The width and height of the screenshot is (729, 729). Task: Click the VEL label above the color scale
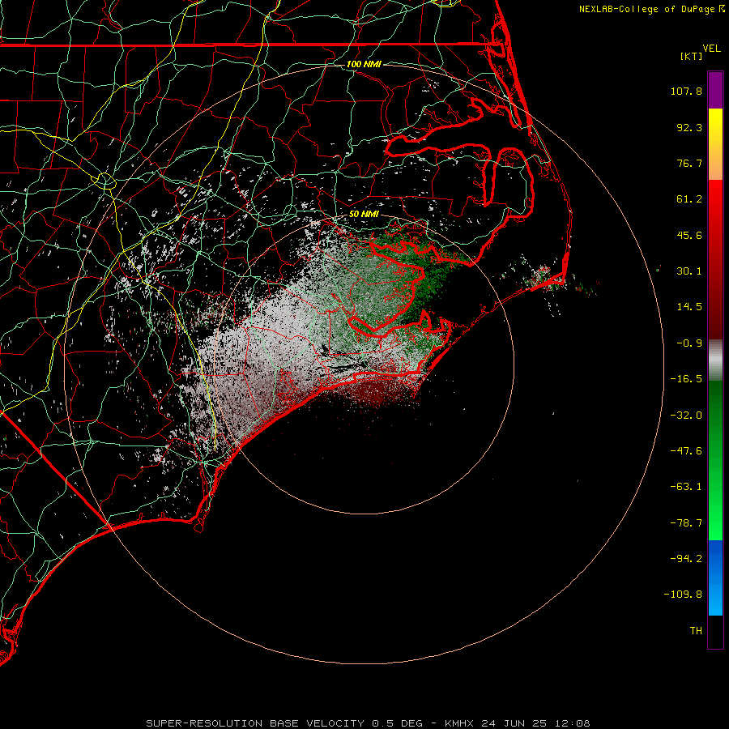click(x=711, y=49)
